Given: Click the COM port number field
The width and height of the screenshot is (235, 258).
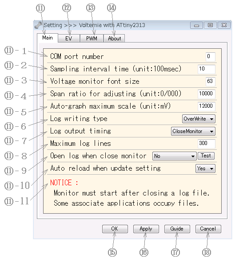Looking at the screenshot, I should point(211,57).
